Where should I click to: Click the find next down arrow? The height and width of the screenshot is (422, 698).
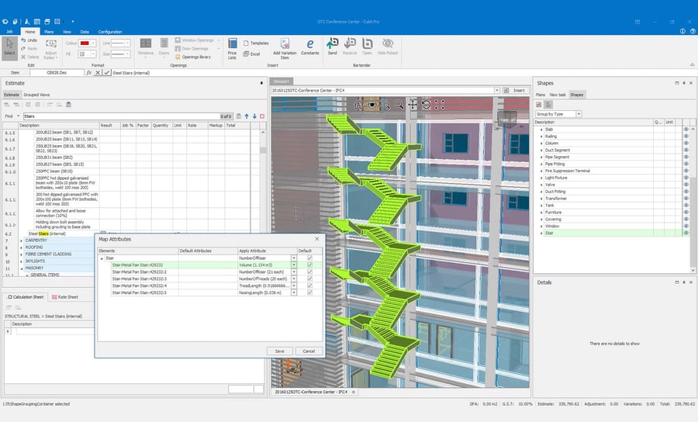pyautogui.click(x=254, y=116)
